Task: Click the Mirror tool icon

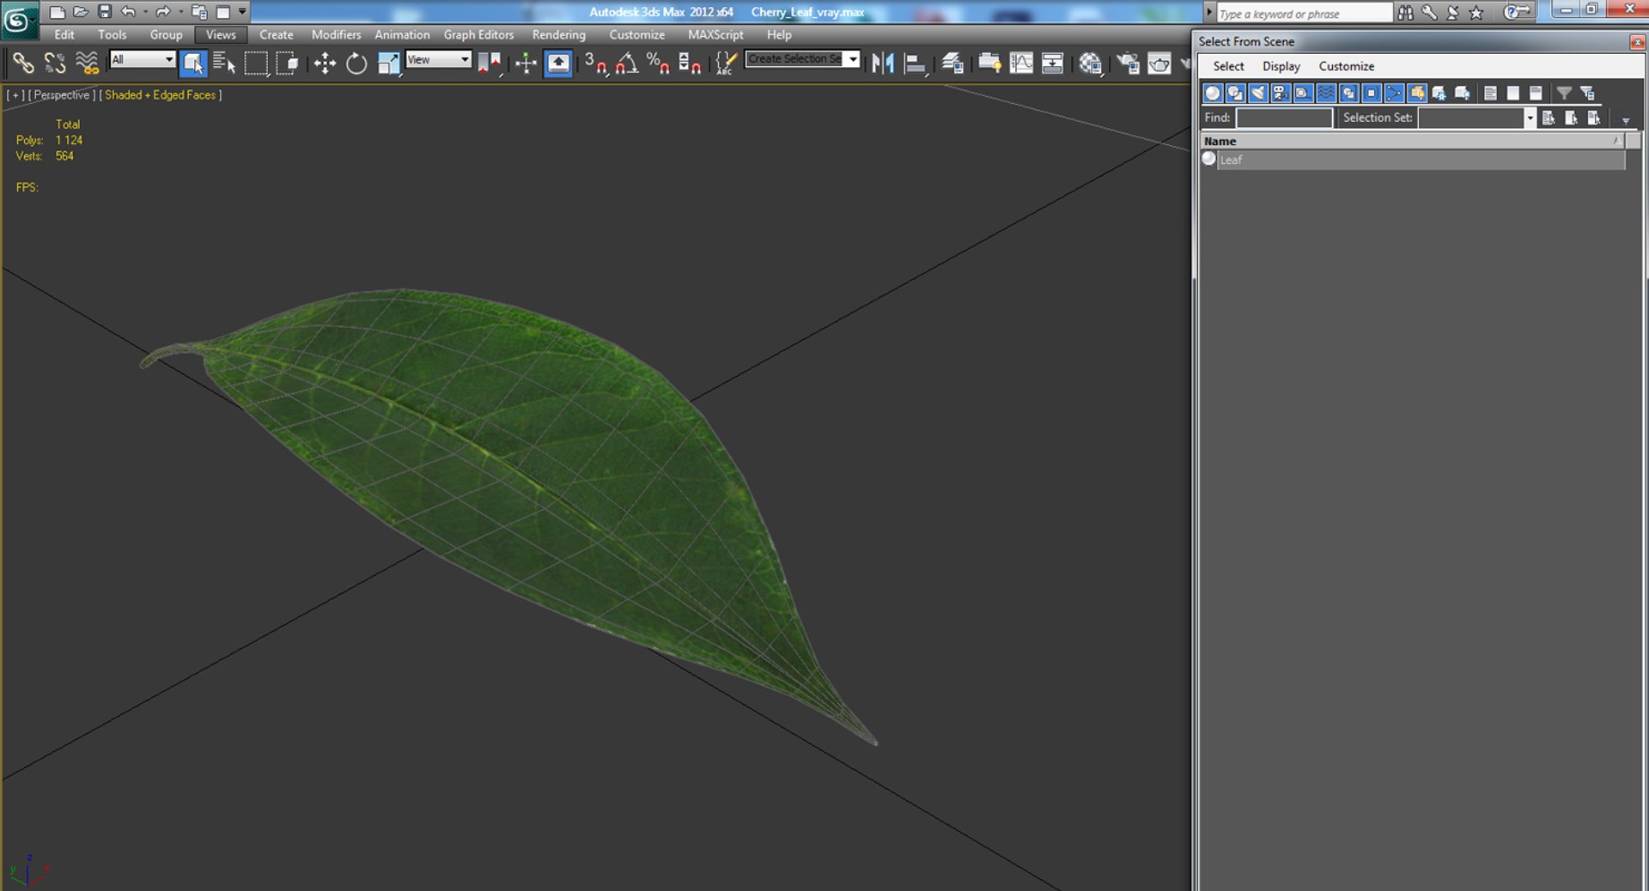Action: point(883,64)
